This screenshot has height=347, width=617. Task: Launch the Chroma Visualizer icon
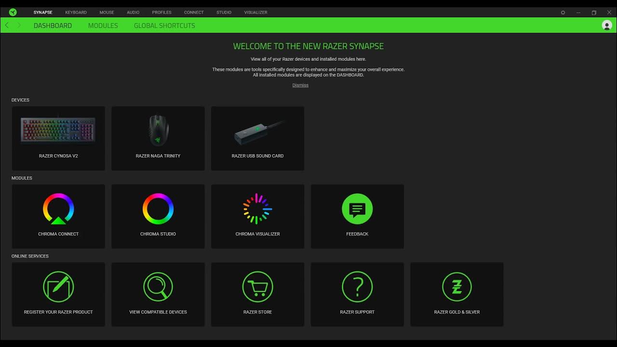(x=257, y=209)
